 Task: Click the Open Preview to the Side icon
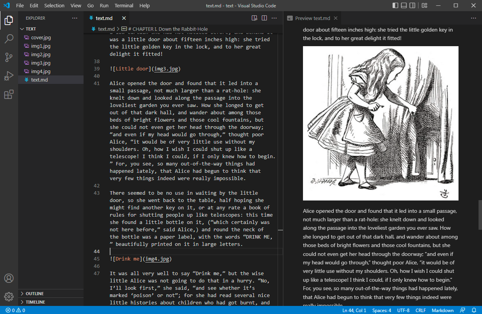tap(254, 18)
